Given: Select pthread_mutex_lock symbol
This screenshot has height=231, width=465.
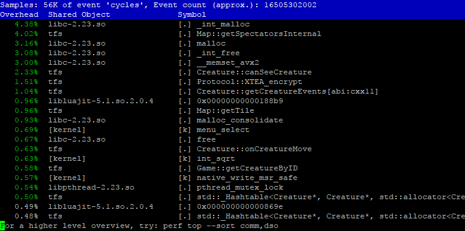Looking at the screenshot, I should pos(239,188).
